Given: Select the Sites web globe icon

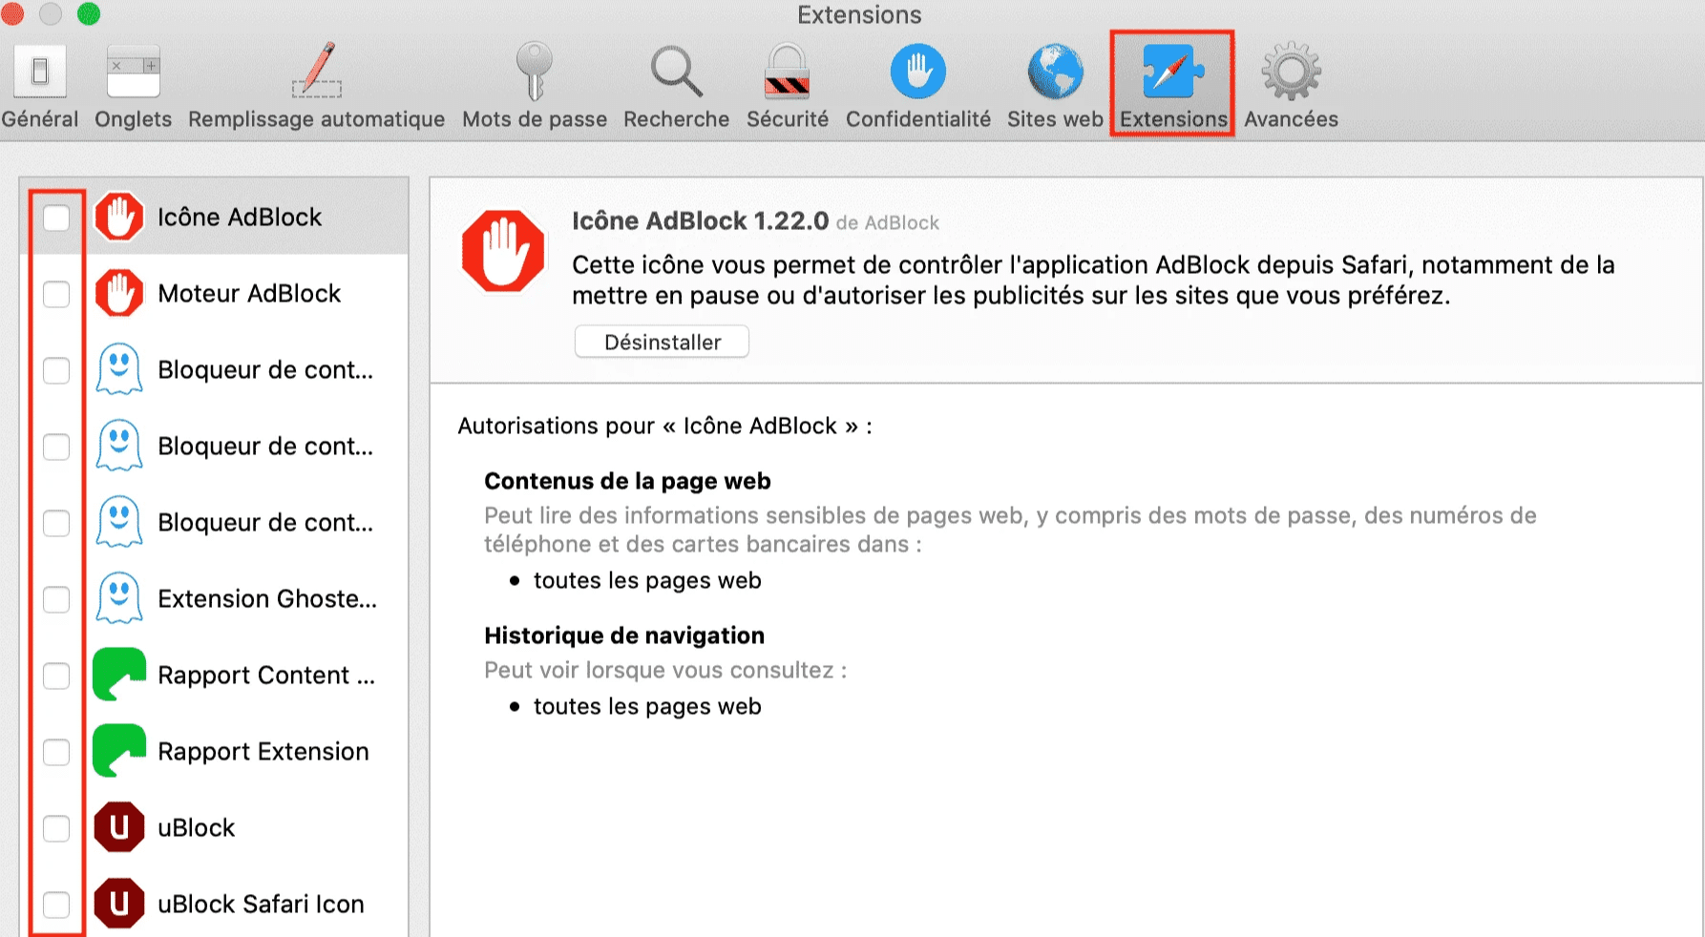Looking at the screenshot, I should click(1055, 73).
